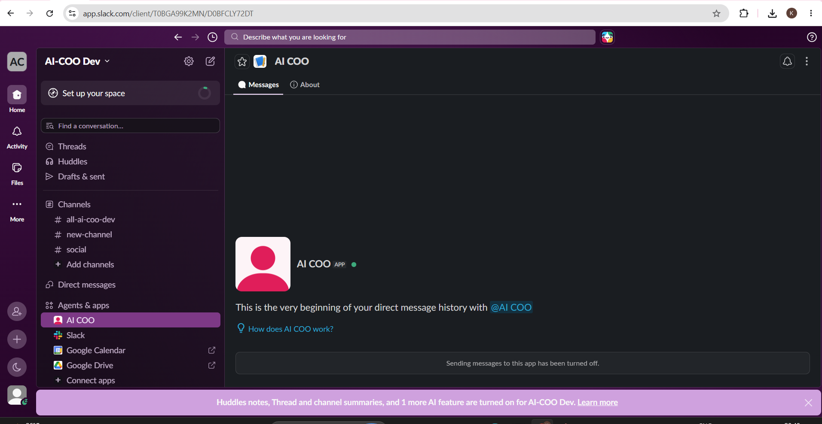Collapse the Channels section
This screenshot has height=424, width=822.
click(74, 204)
